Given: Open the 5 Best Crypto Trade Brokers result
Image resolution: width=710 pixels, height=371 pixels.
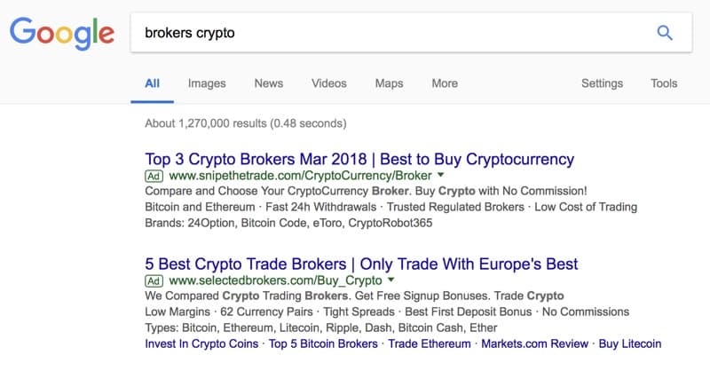Looking at the screenshot, I should click(361, 264).
